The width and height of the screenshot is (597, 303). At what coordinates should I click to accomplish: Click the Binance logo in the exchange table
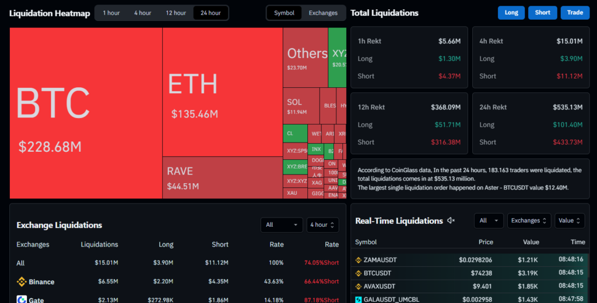(x=22, y=282)
